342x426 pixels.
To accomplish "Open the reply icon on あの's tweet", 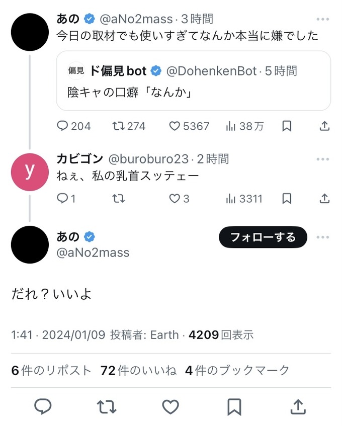I will (62, 126).
